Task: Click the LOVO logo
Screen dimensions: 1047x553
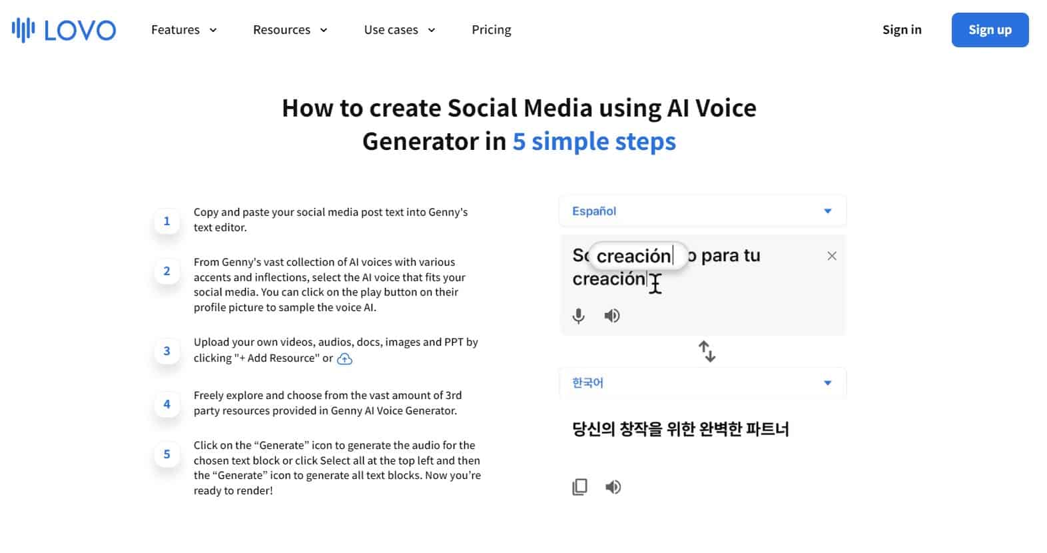Action: click(64, 30)
